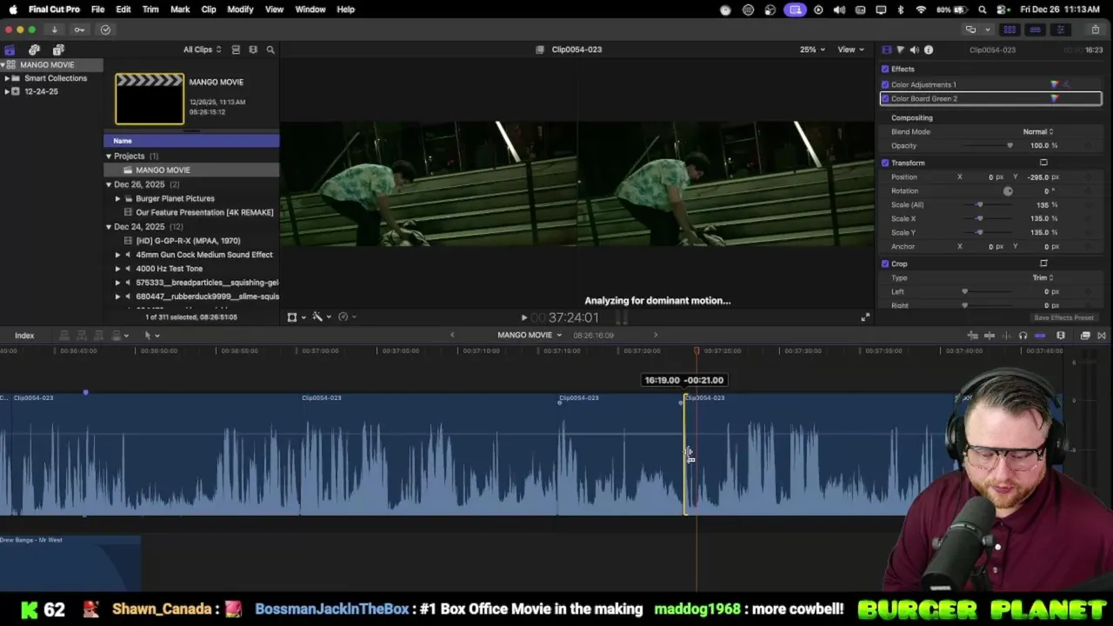
Task: Uncheck the Transform checkbox
Action: [x=885, y=163]
